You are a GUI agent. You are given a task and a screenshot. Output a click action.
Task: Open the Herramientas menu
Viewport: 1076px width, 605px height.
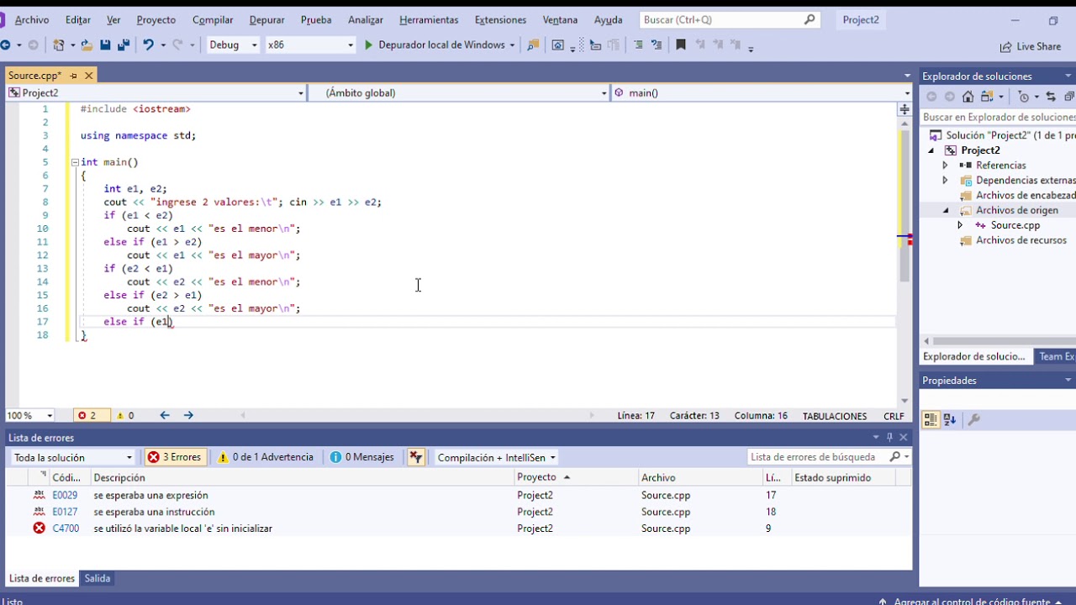click(x=429, y=19)
